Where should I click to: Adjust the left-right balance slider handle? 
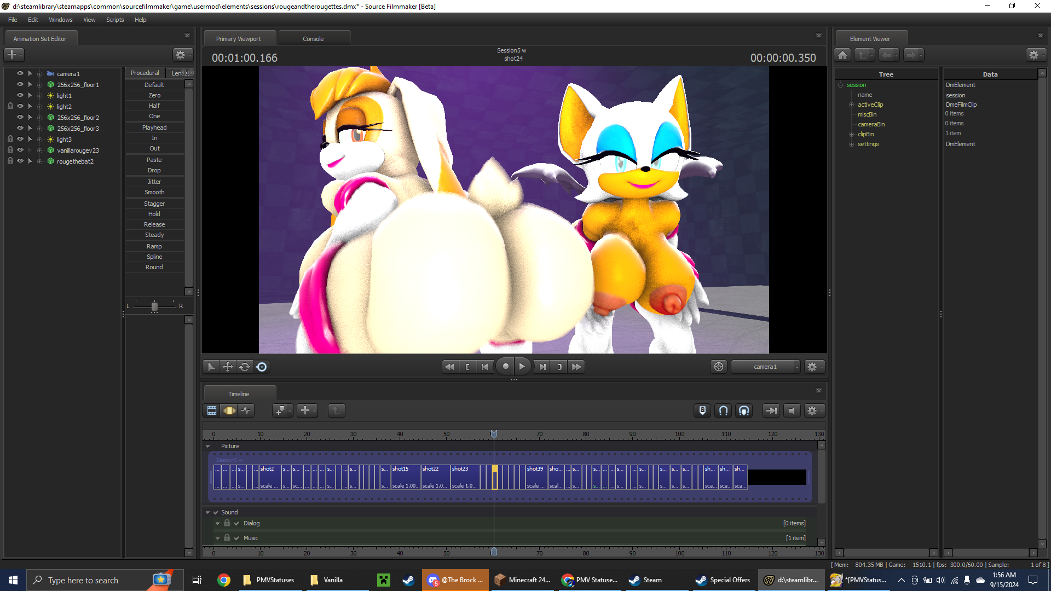coord(154,306)
